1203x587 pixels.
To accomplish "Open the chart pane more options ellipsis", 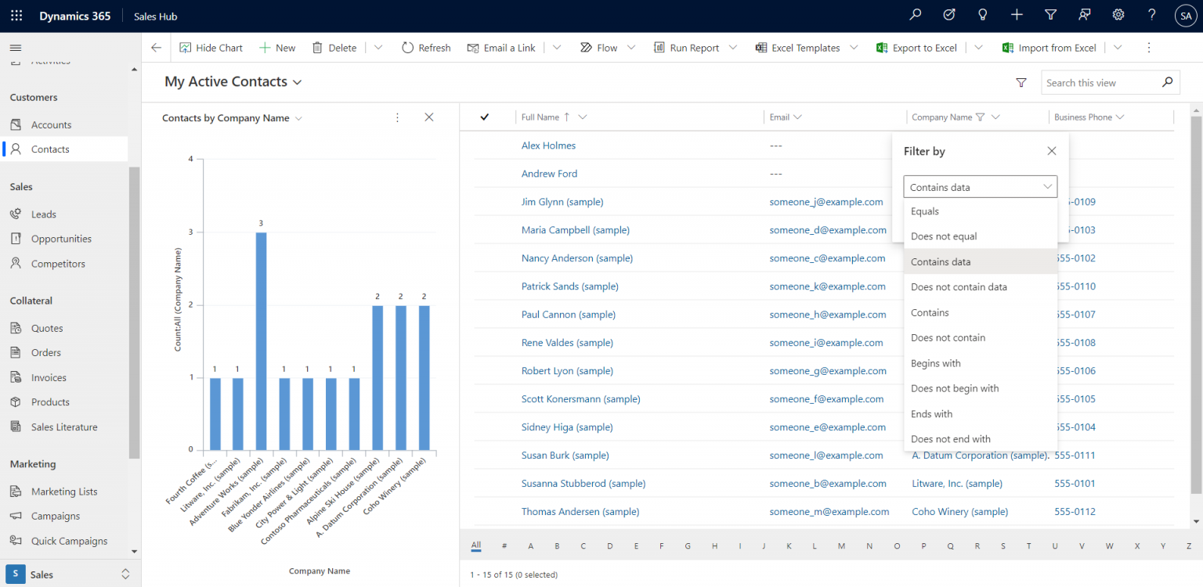I will (397, 117).
